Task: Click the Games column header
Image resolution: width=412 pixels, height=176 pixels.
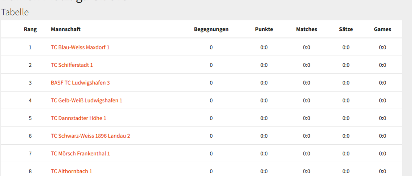Action: click(x=382, y=29)
